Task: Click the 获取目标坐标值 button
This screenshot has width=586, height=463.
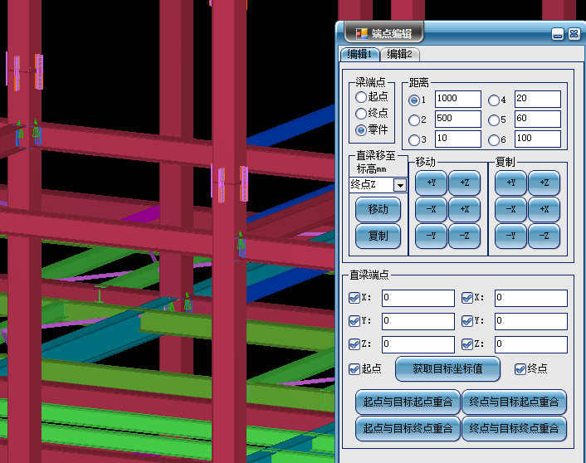Action: [447, 369]
